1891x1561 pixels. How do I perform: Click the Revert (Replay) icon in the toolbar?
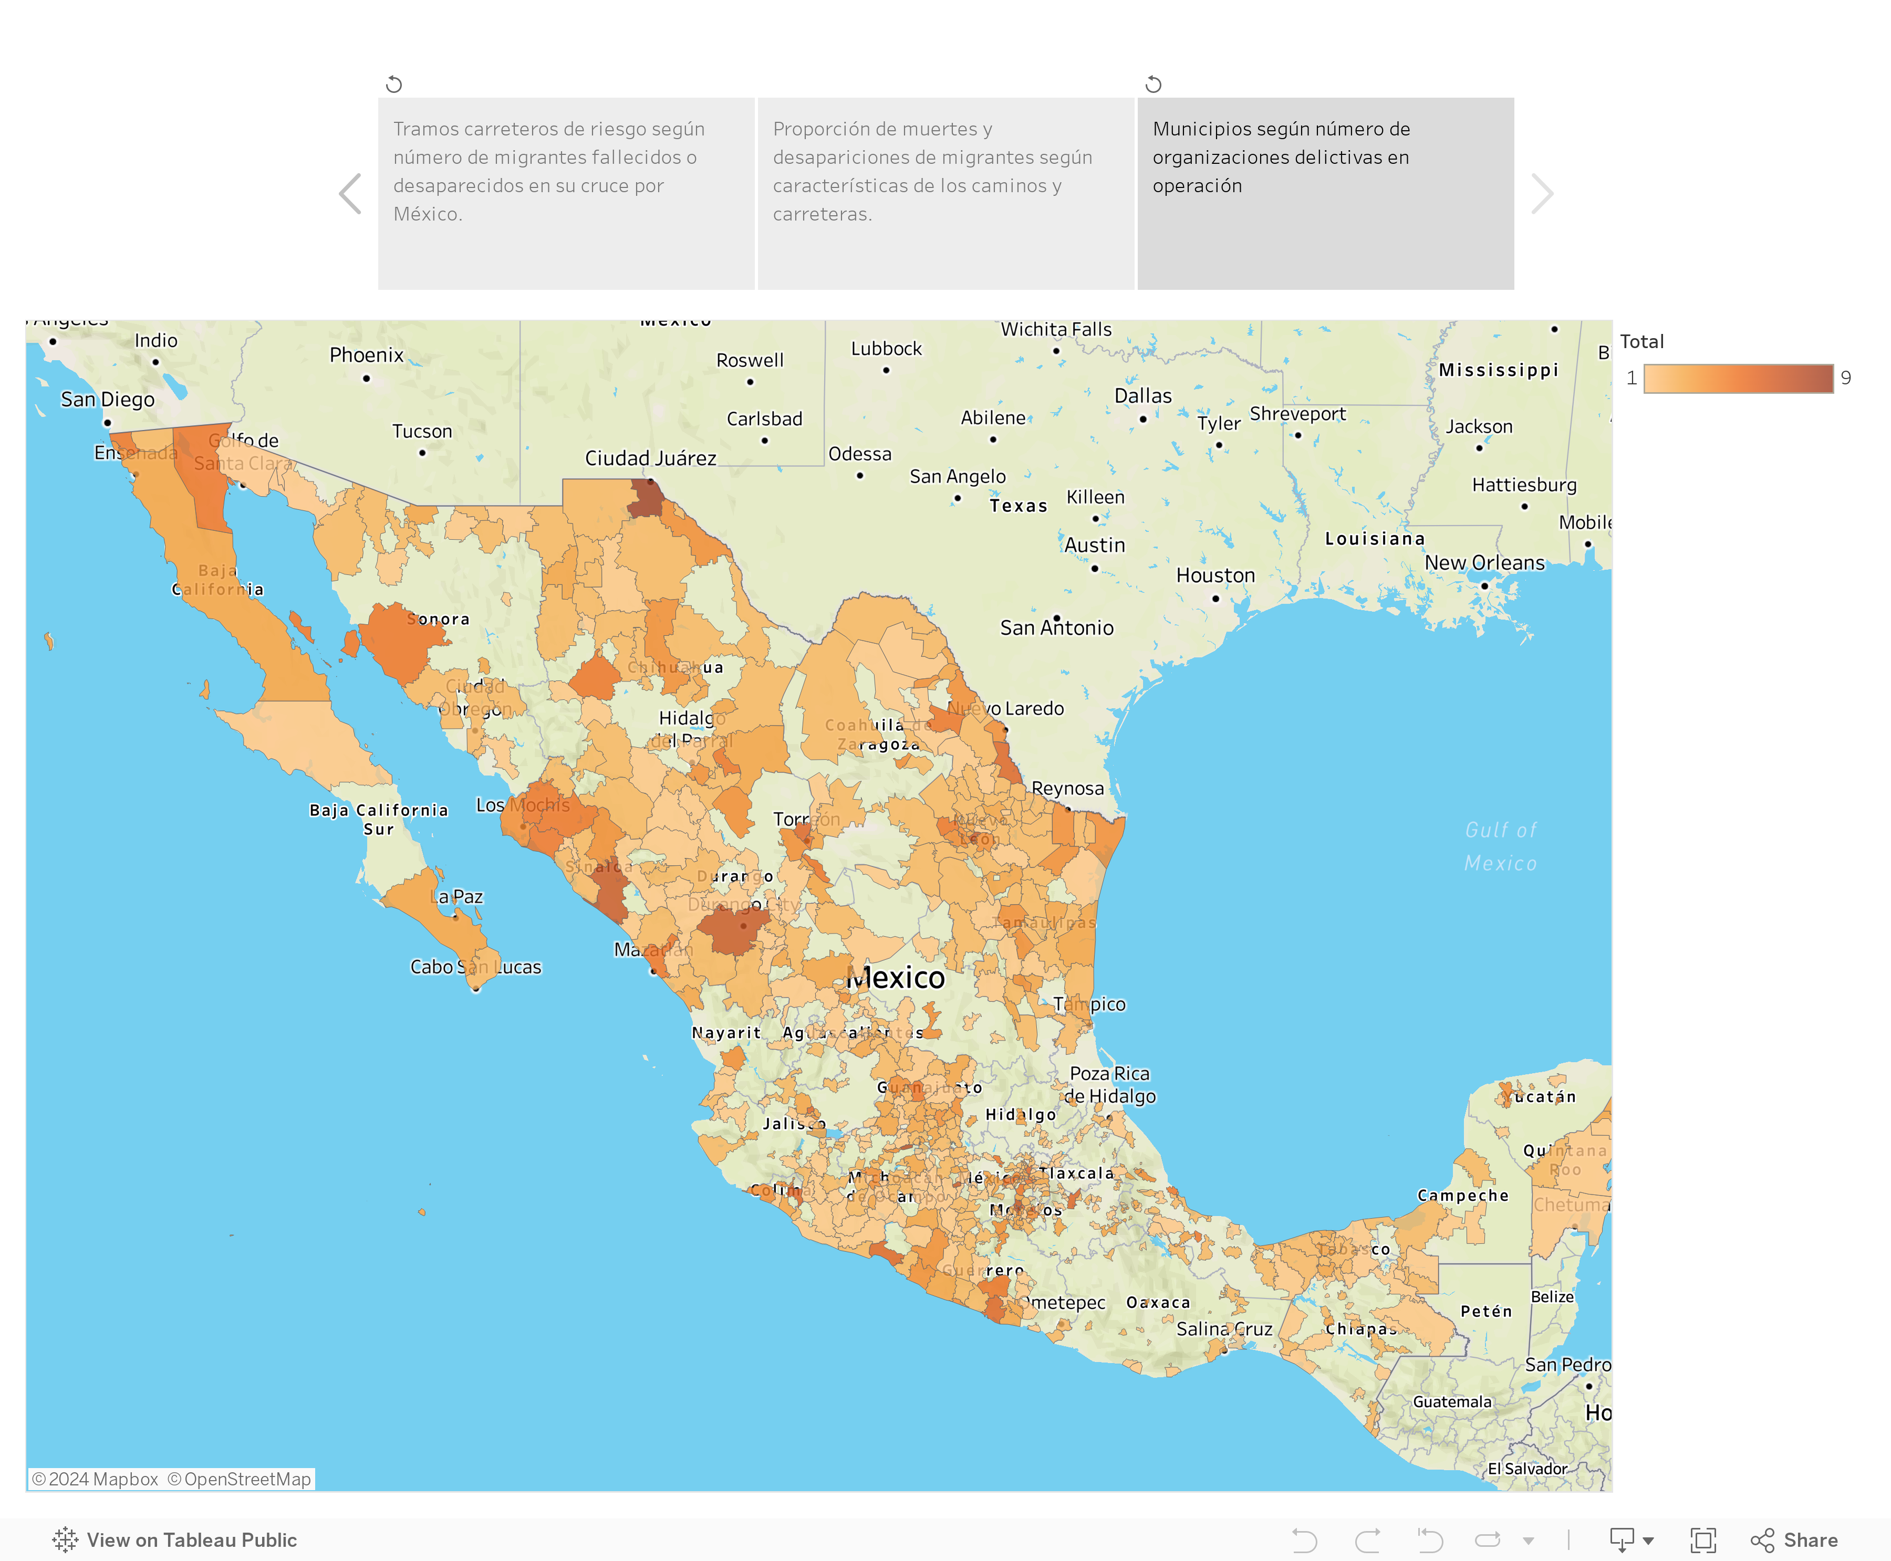pos(1429,1541)
